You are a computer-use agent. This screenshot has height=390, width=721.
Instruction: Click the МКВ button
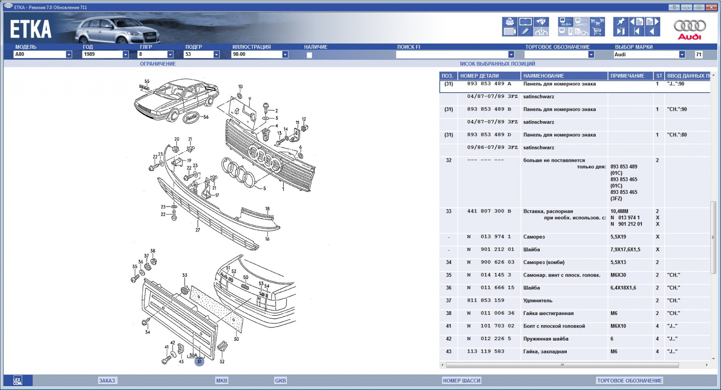tap(222, 380)
